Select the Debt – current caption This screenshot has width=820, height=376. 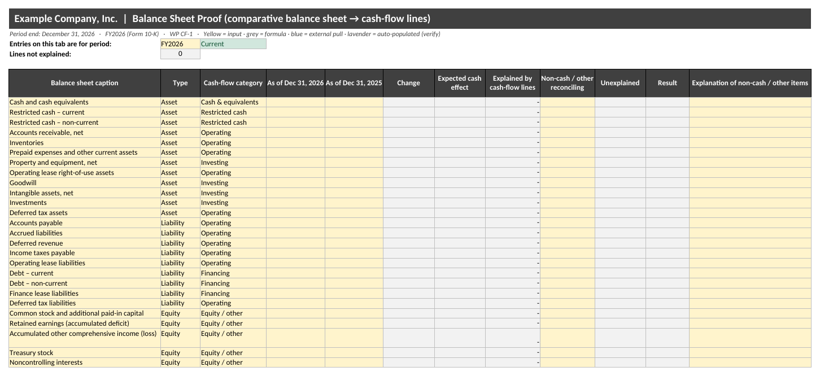coord(85,273)
